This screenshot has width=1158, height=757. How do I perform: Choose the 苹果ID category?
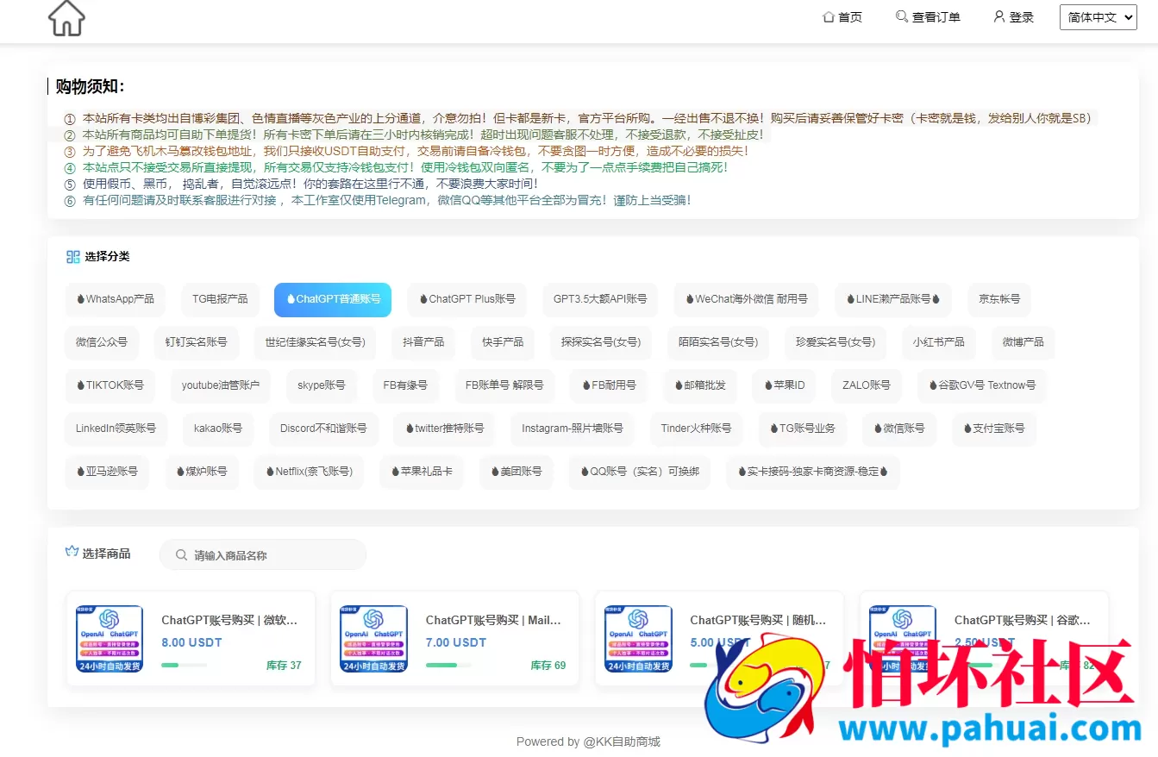[785, 385]
